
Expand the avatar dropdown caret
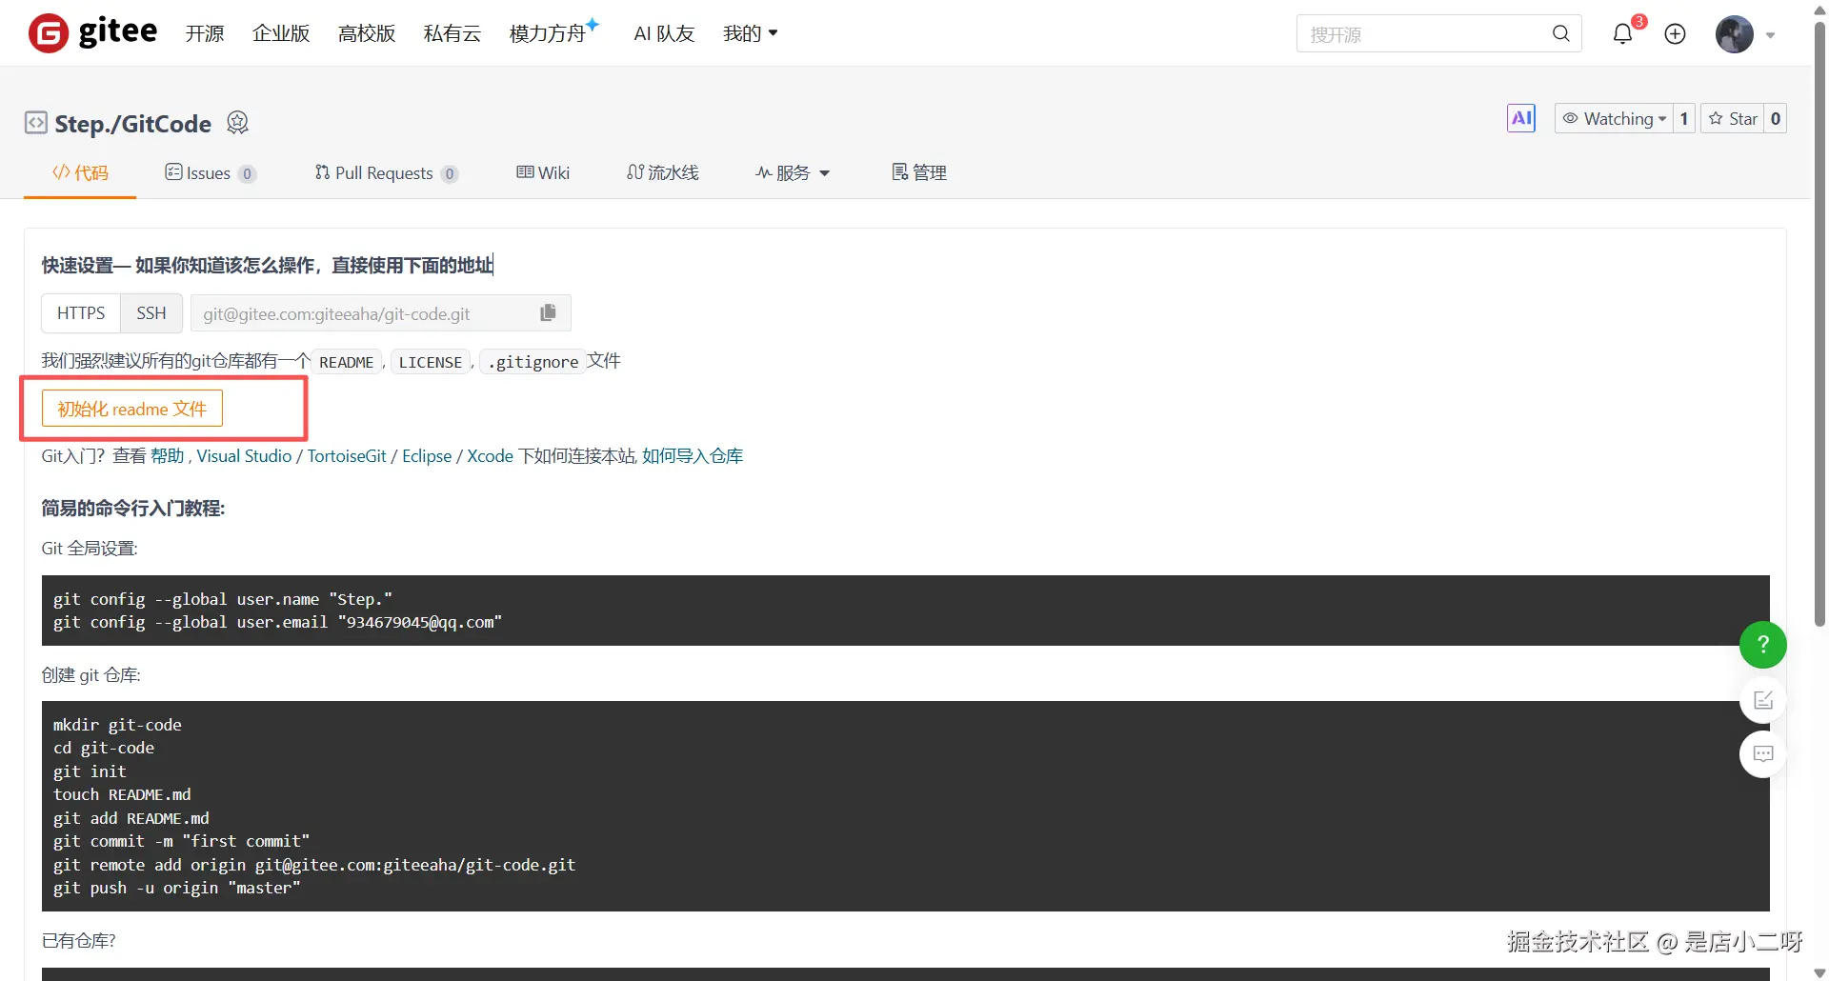1770,35
